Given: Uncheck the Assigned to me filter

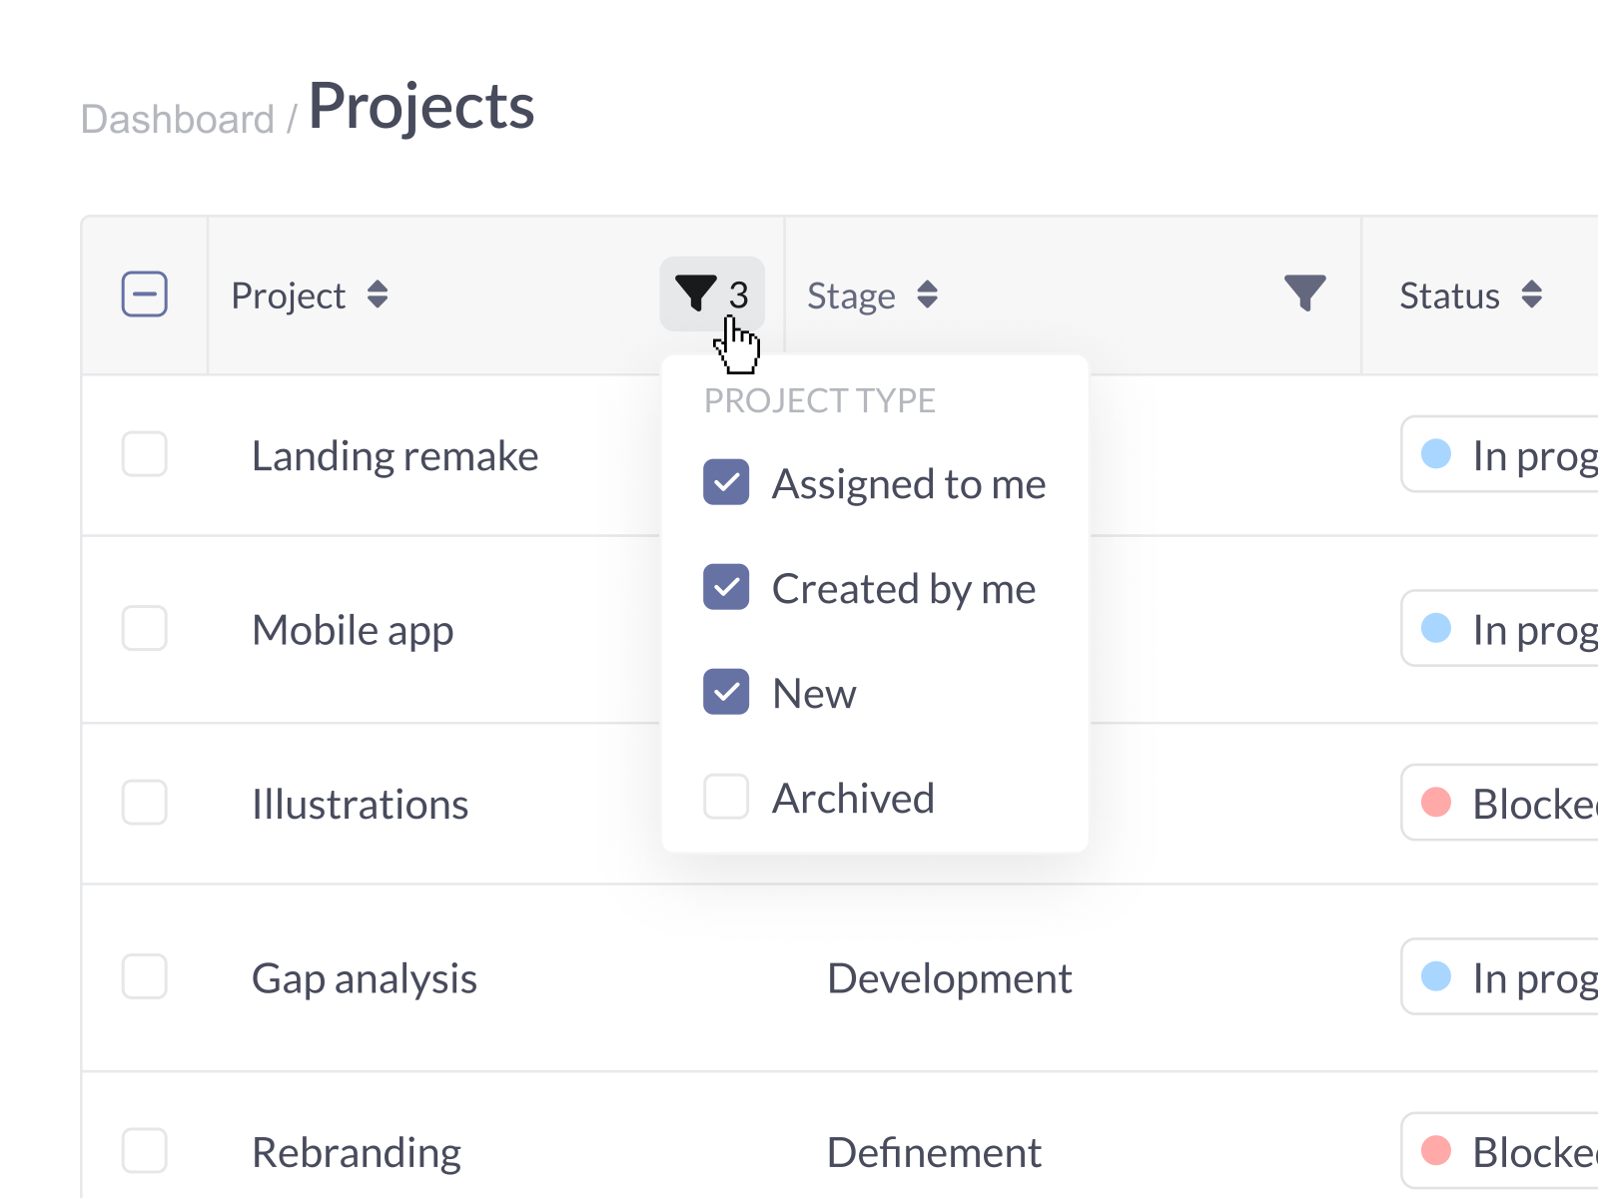Looking at the screenshot, I should pos(726,482).
